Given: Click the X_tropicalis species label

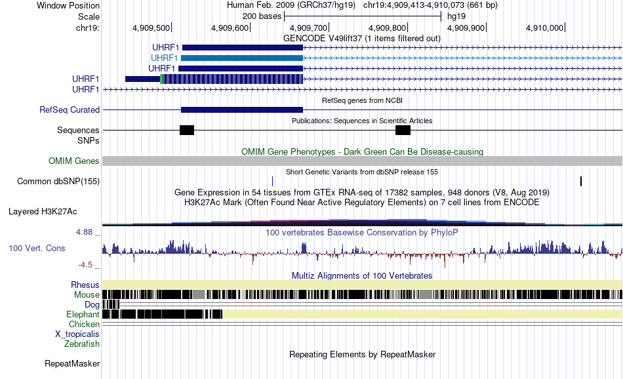Looking at the screenshot, I should [77, 334].
